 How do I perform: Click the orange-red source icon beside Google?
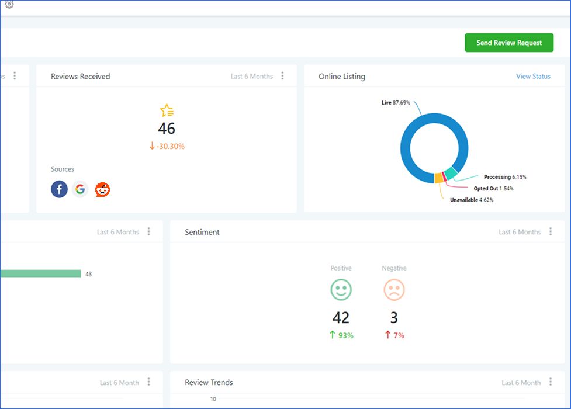103,189
